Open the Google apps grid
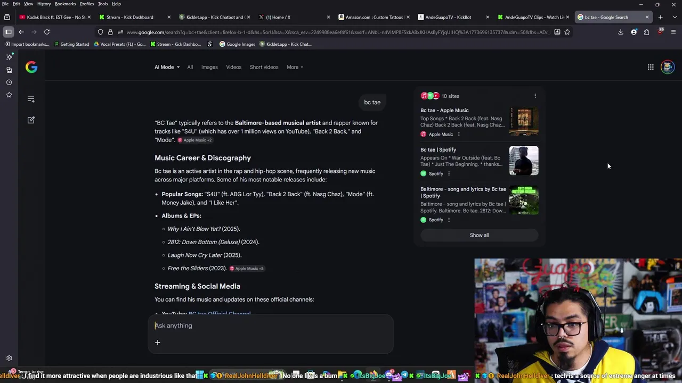The width and height of the screenshot is (682, 383). [x=651, y=67]
